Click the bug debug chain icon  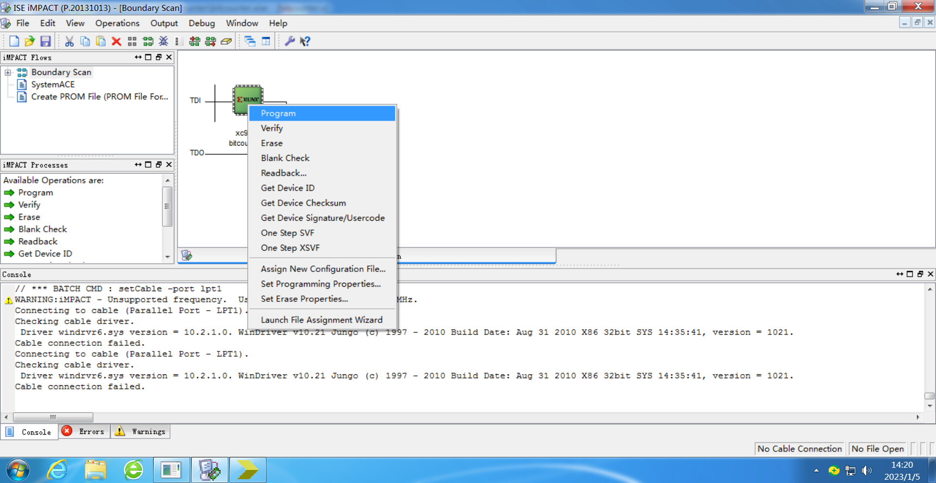coord(163,41)
